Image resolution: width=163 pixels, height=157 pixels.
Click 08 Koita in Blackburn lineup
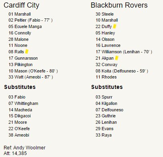pyautogui.click(x=122, y=71)
